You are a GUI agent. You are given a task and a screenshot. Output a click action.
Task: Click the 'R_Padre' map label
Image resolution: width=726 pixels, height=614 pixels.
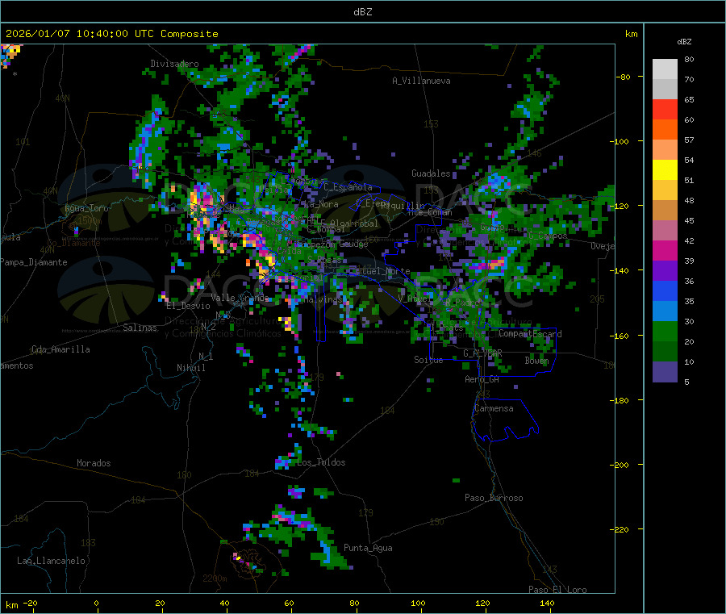point(461,303)
